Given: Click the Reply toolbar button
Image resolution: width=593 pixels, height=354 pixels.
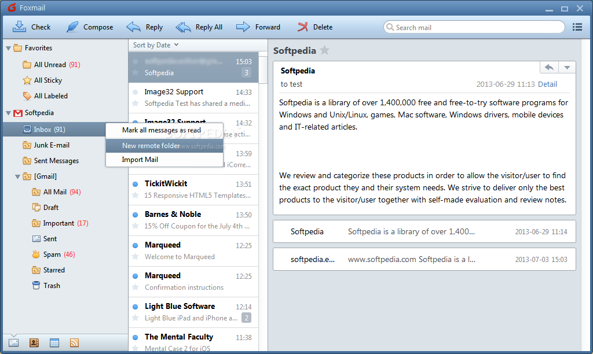Looking at the screenshot, I should 144,27.
